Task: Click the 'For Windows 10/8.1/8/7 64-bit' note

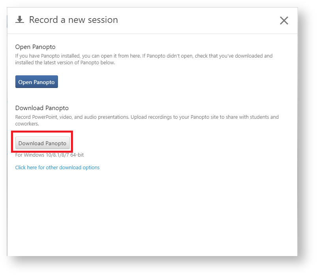Action: coord(50,155)
